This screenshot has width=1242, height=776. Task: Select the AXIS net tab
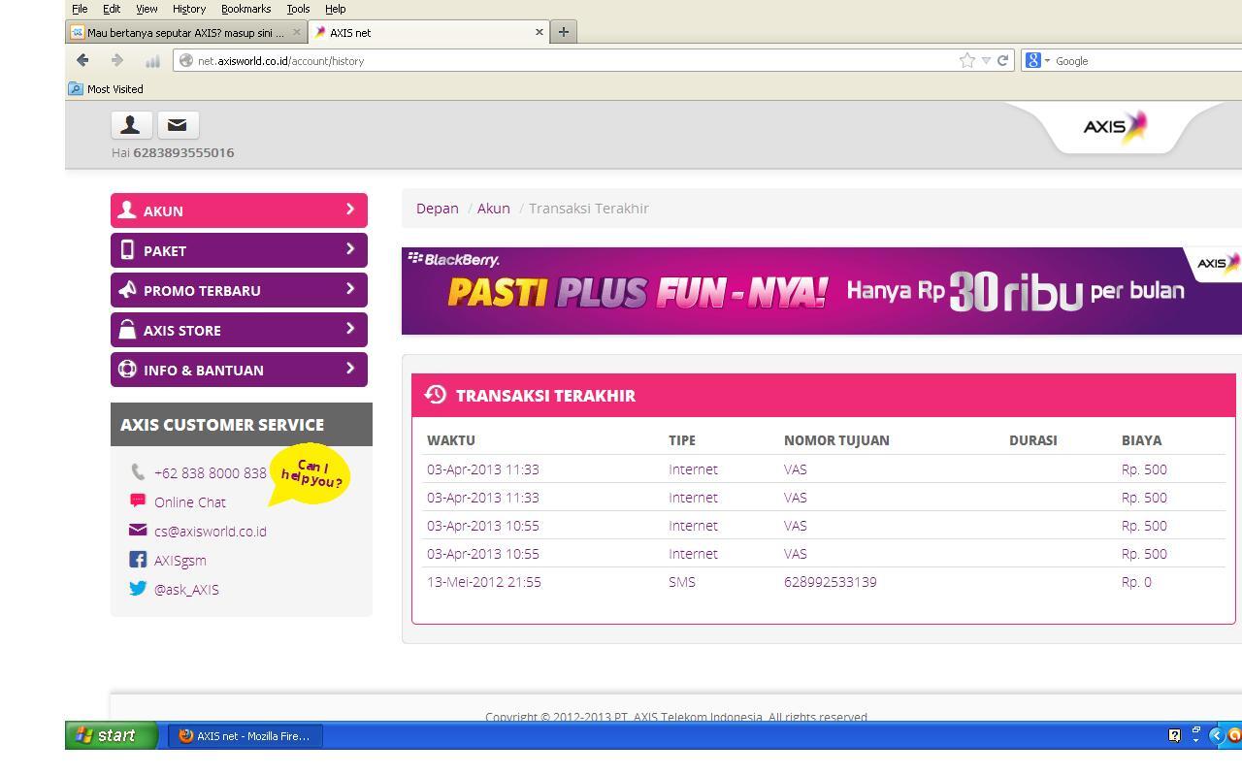[x=430, y=32]
